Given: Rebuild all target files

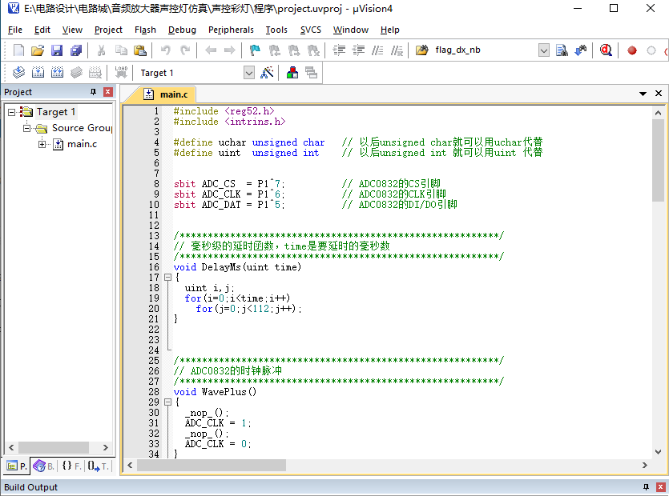Looking at the screenshot, I should pyautogui.click(x=57, y=73).
